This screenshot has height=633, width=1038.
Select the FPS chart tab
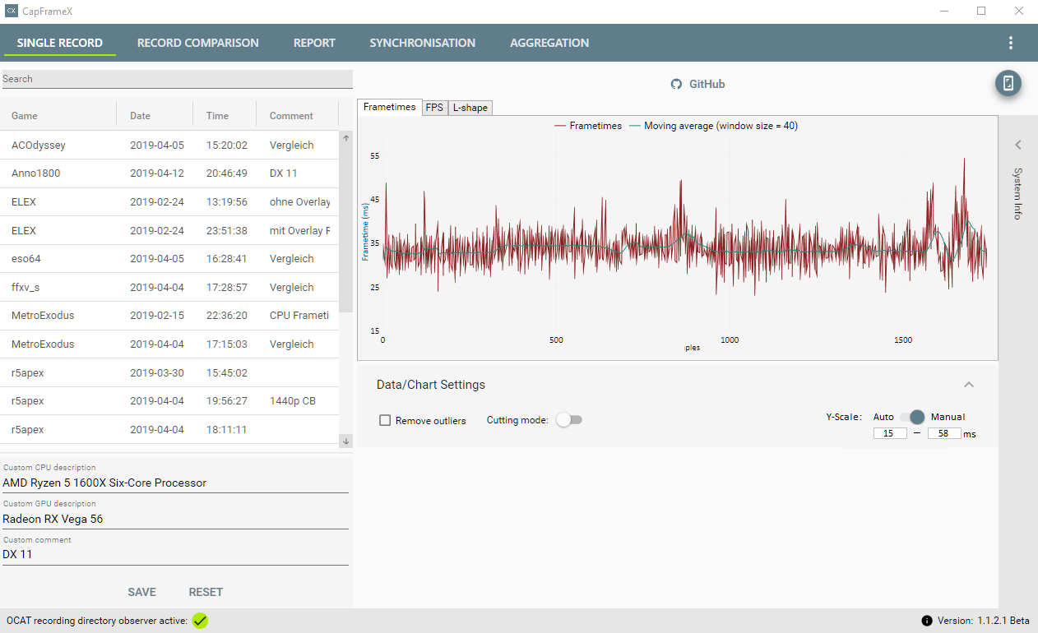434,108
